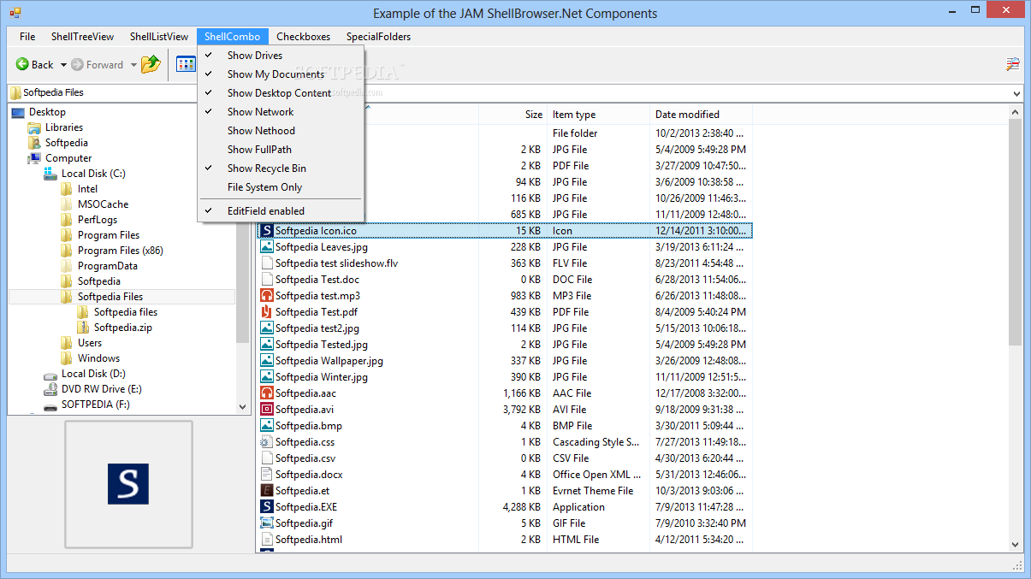Toggle Show My Documents option
This screenshot has width=1031, height=579.
point(281,74)
